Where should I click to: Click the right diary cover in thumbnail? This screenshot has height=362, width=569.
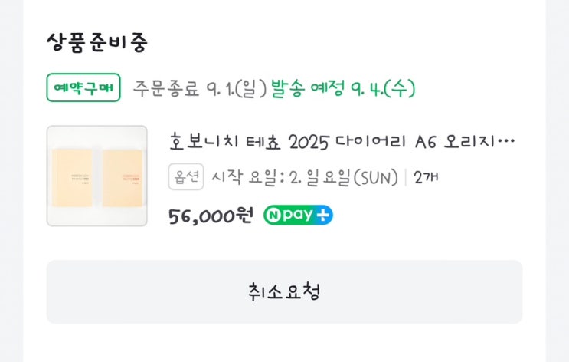pyautogui.click(x=123, y=178)
